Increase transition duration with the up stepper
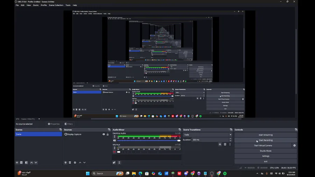The height and width of the screenshot is (177, 315). point(230,139)
